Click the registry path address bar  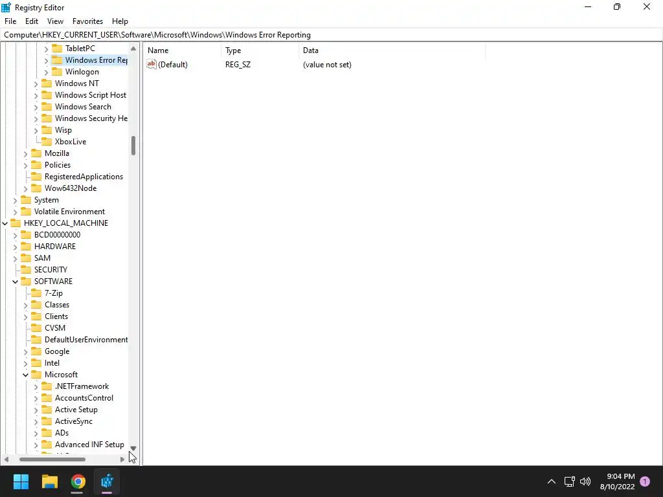(331, 35)
